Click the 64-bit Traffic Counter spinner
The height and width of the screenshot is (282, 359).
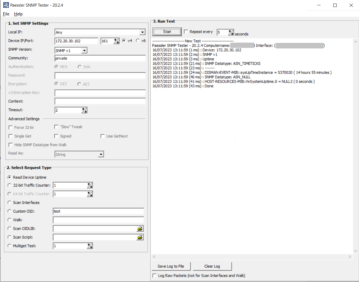click(x=90, y=194)
